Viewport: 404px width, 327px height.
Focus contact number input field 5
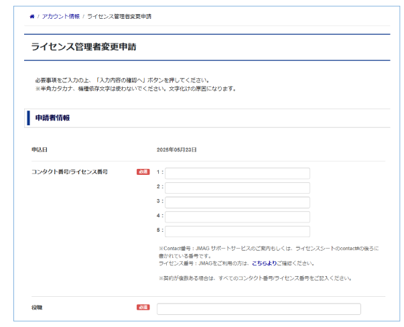pyautogui.click(x=237, y=231)
